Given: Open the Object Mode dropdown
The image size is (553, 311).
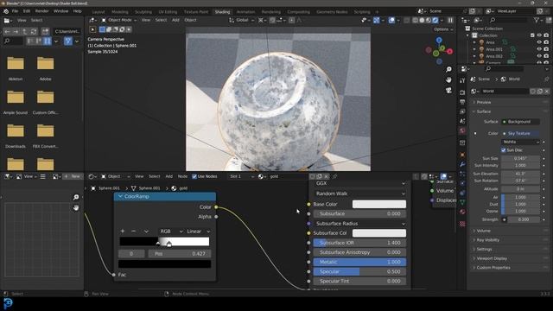Looking at the screenshot, I should (118, 20).
